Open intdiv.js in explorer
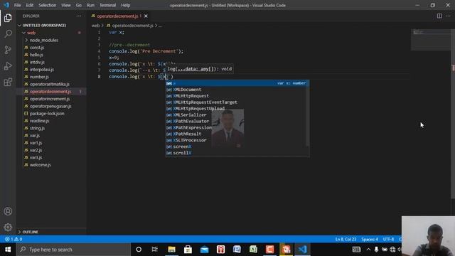The height and width of the screenshot is (256, 455). click(x=37, y=62)
